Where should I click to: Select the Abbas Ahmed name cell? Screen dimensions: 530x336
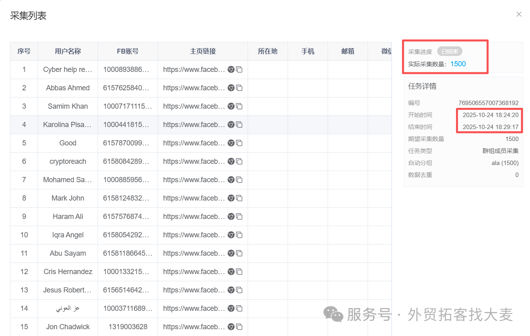point(68,88)
